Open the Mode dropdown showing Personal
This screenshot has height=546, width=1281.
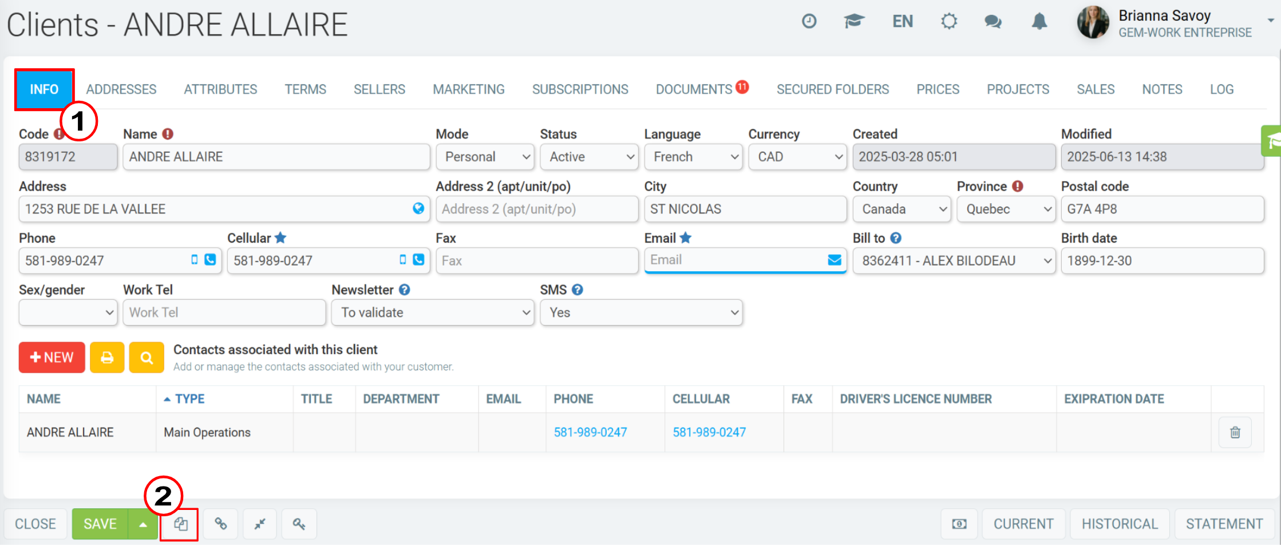tap(485, 157)
